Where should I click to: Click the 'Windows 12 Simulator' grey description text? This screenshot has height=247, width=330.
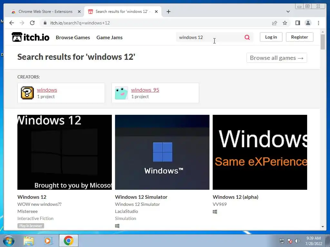(137, 204)
